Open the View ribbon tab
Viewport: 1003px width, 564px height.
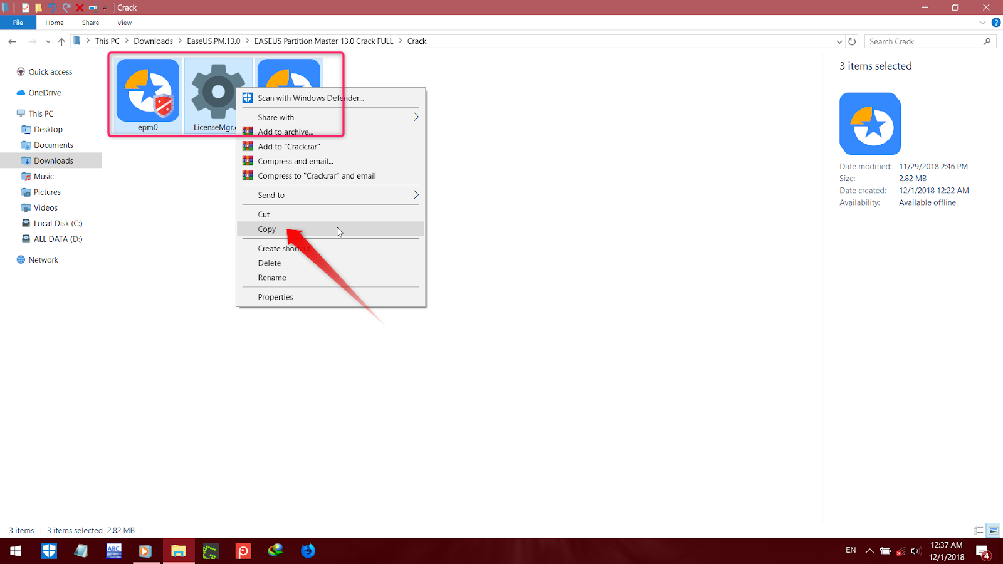[x=125, y=23]
